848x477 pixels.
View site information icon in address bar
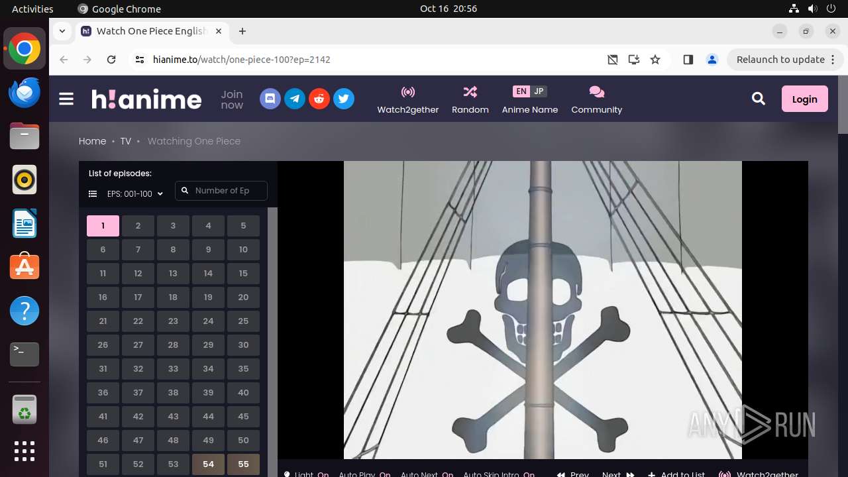139,60
